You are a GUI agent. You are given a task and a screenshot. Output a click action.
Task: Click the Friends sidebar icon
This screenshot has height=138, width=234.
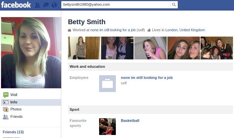pyautogui.click(x=6, y=117)
